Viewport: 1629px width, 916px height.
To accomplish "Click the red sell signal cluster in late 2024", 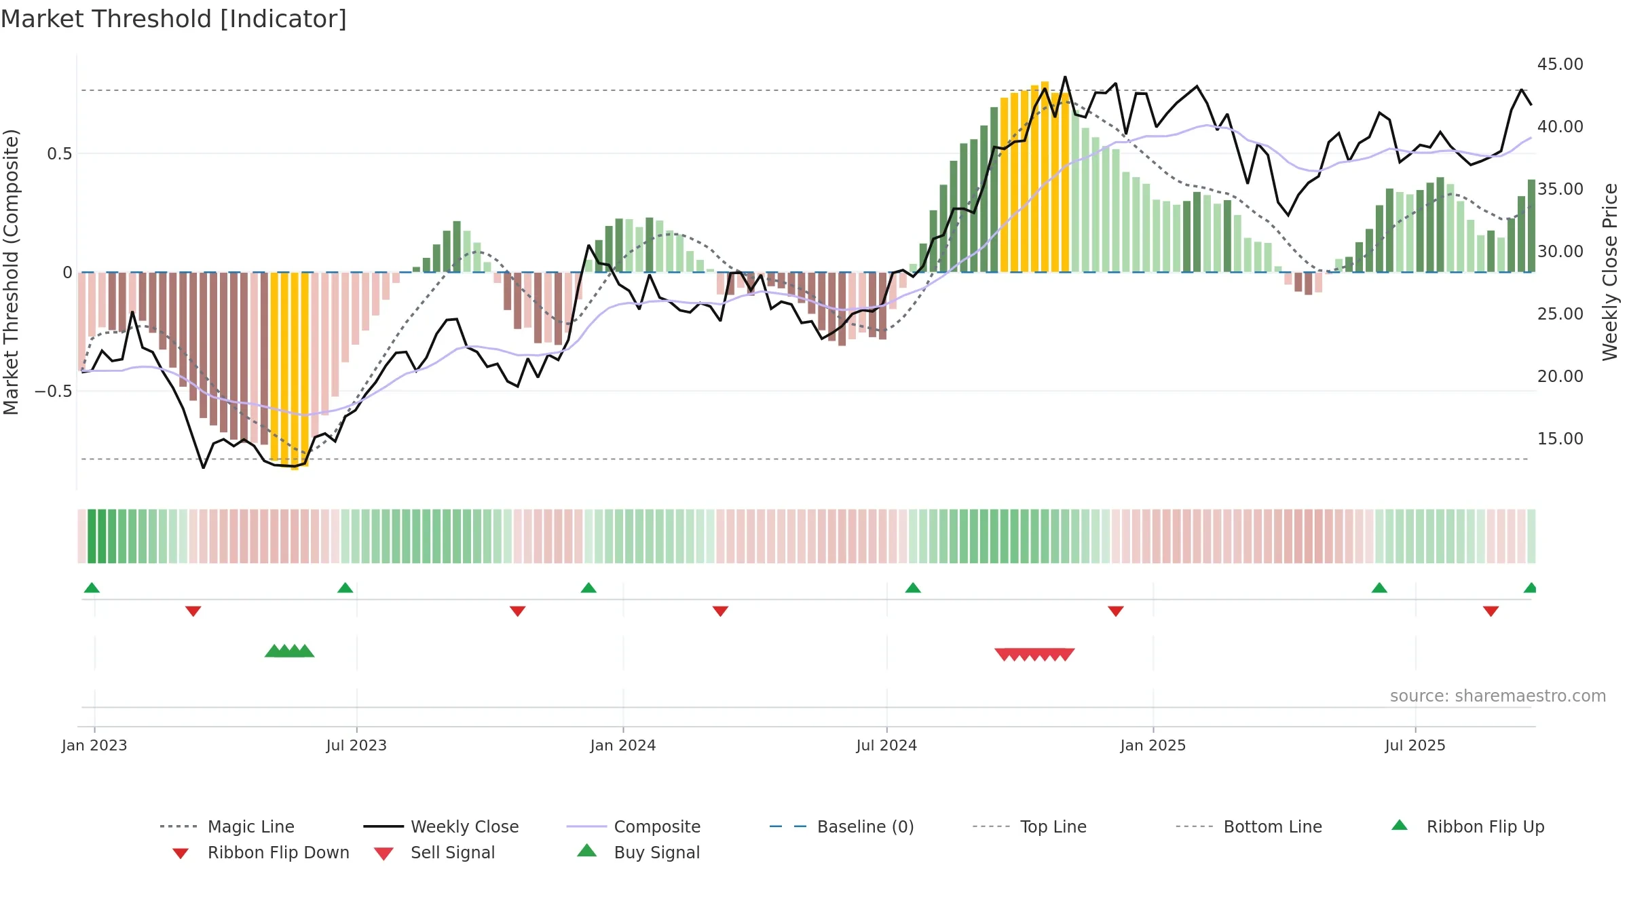I will (x=1034, y=654).
